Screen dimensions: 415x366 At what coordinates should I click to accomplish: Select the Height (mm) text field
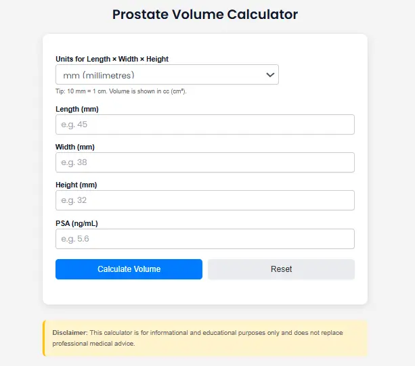click(x=204, y=200)
